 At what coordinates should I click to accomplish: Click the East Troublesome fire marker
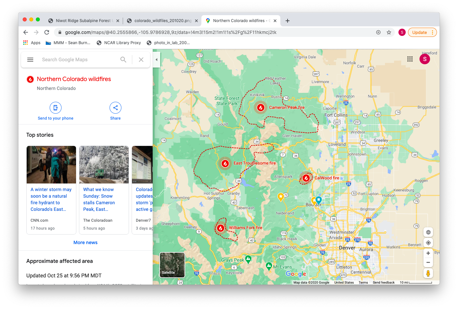(x=225, y=163)
